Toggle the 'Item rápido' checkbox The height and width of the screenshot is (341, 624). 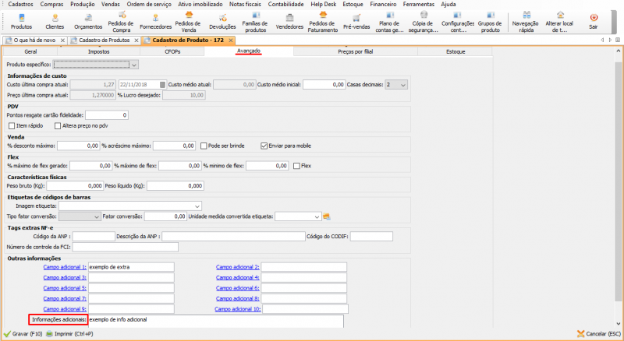tap(12, 126)
